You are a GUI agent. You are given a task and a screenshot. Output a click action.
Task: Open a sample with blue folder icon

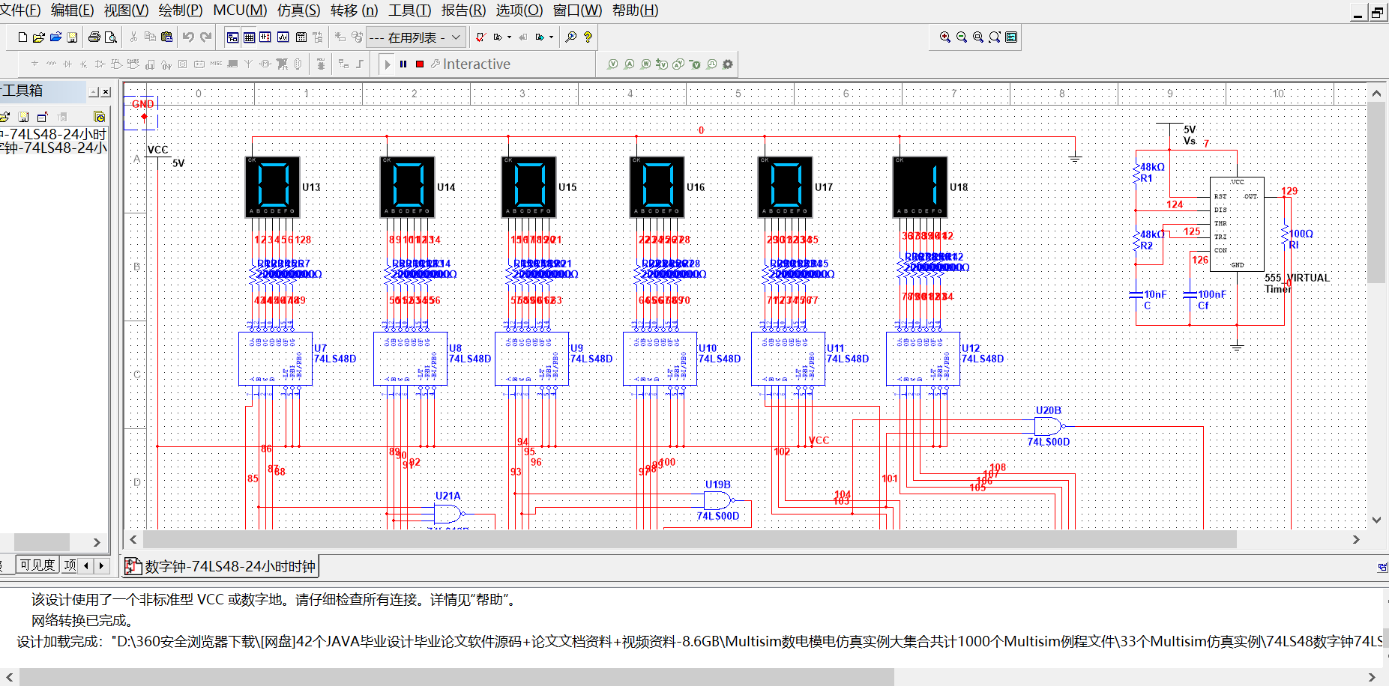(55, 37)
